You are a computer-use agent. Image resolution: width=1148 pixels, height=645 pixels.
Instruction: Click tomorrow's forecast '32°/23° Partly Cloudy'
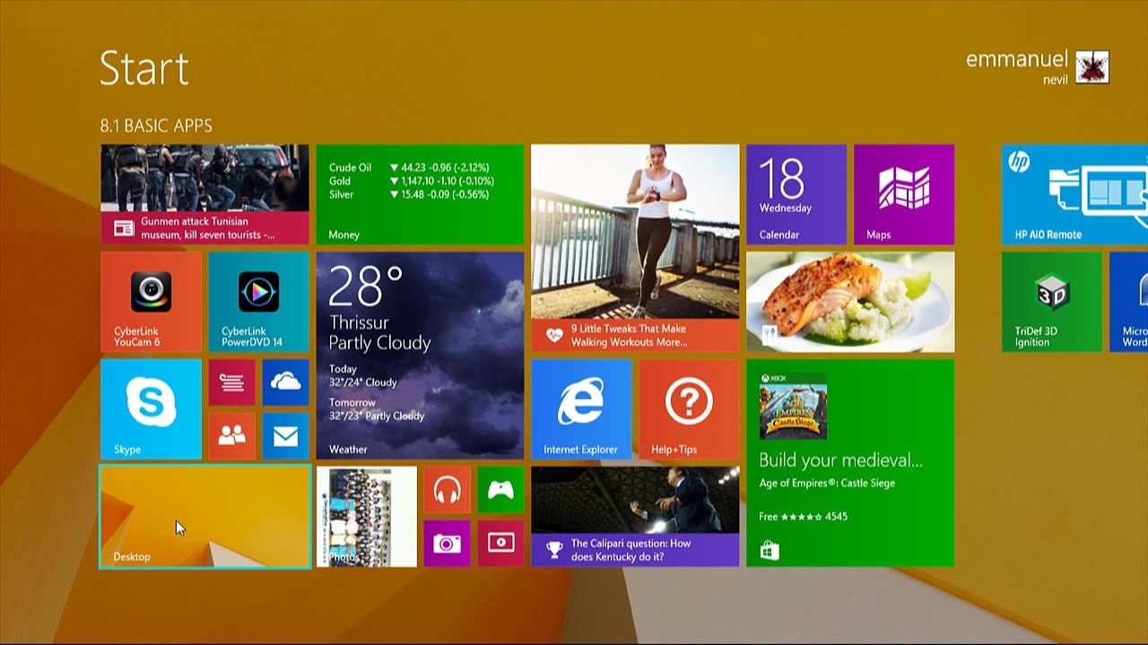377,416
